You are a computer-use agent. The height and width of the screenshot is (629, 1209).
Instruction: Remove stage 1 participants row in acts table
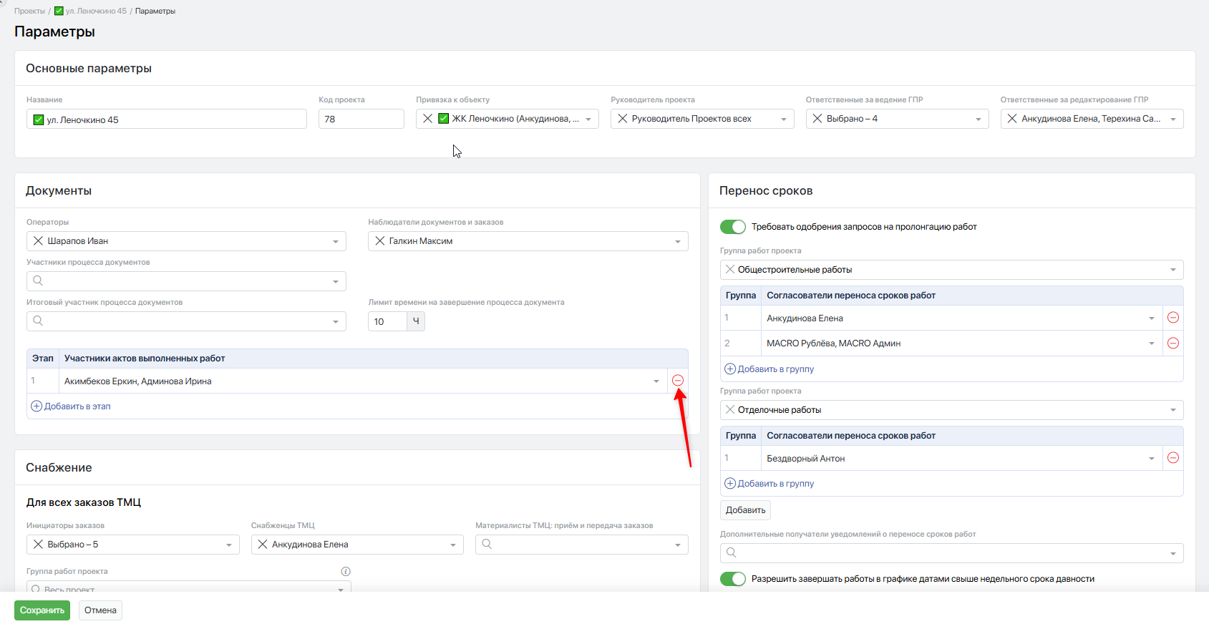678,381
